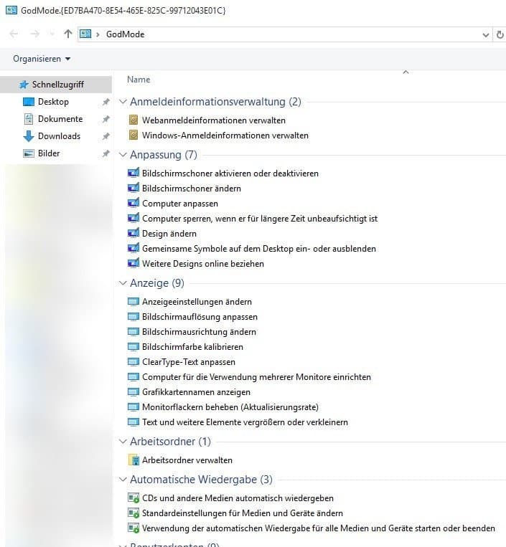Click pin icon next to Desktop
The width and height of the screenshot is (506, 547).
pyautogui.click(x=106, y=102)
